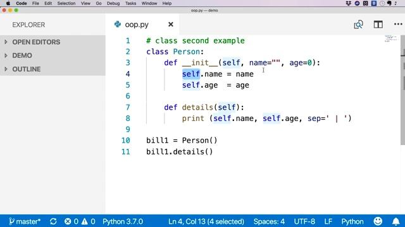The width and height of the screenshot is (405, 227).
Task: Click the Python file icon on oop.py tab
Action: pos(118,24)
